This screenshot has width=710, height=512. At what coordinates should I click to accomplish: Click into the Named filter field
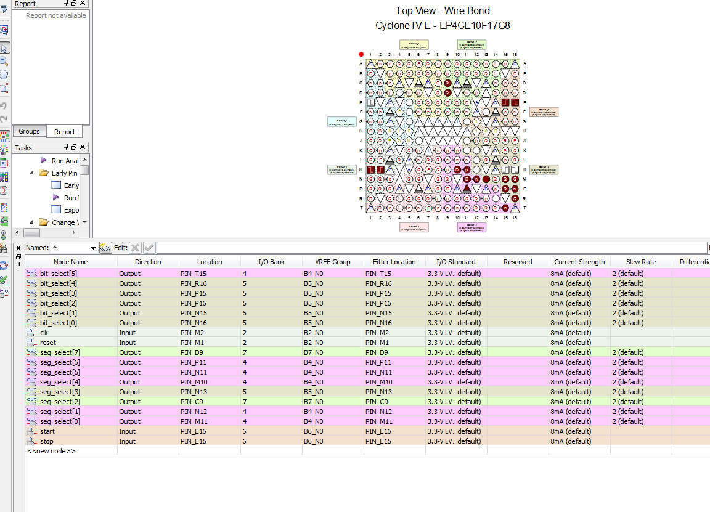[70, 248]
